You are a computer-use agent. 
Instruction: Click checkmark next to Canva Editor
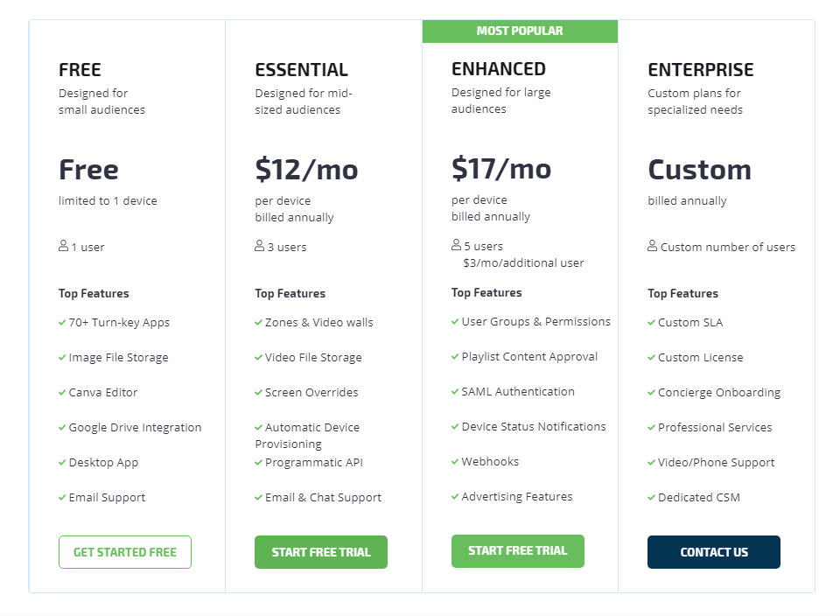62,392
